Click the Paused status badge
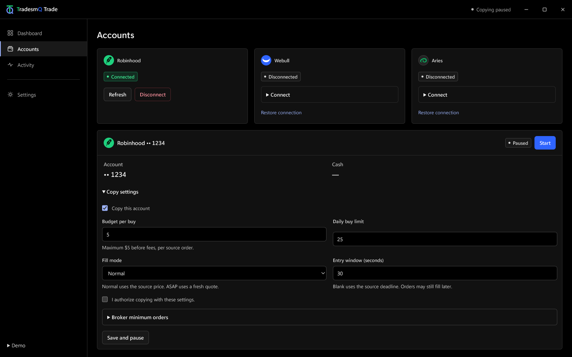Image resolution: width=572 pixels, height=357 pixels. tap(518, 143)
